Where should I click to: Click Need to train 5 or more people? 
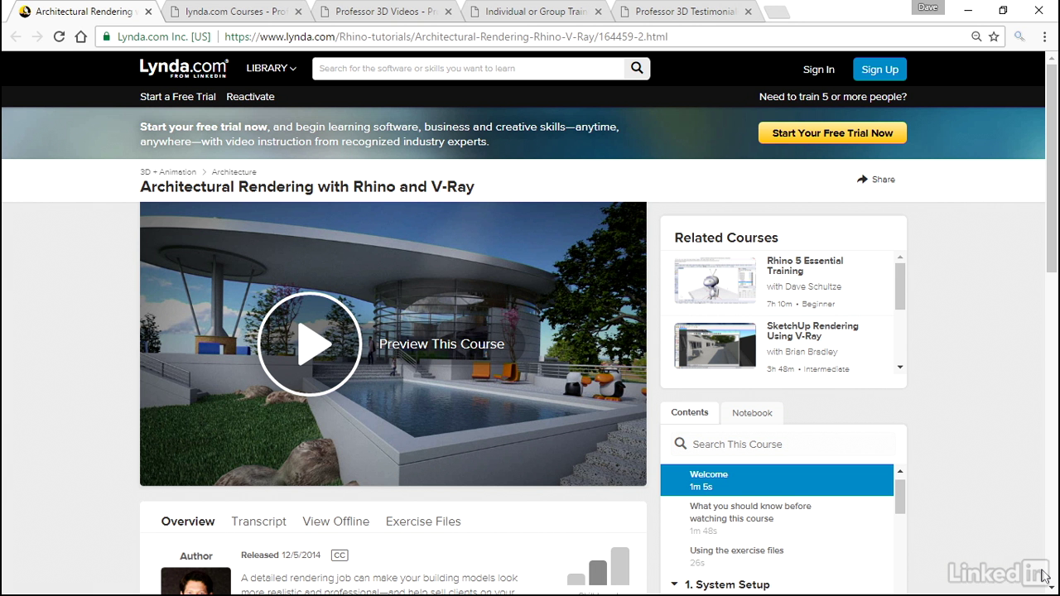832,97
